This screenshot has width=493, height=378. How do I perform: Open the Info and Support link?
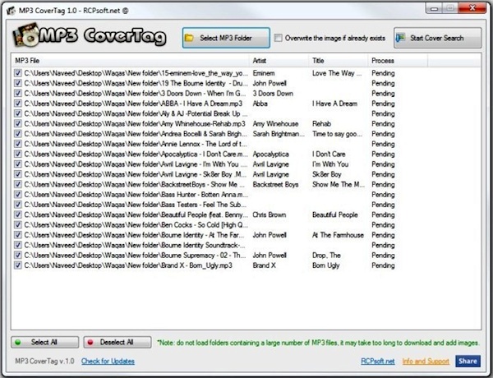pos(426,361)
